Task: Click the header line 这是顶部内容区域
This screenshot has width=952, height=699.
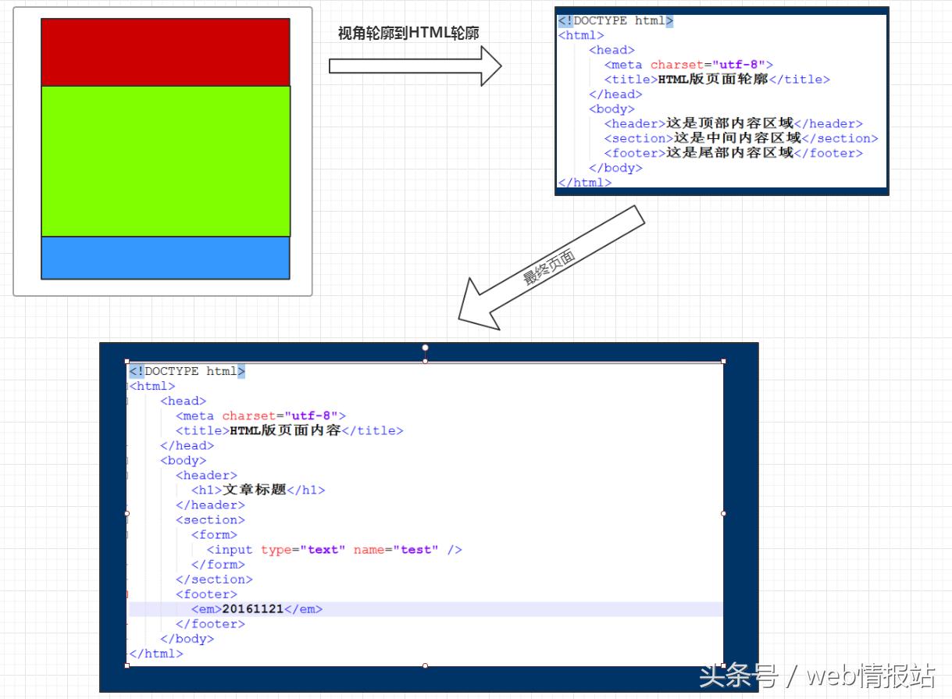Action: click(x=735, y=123)
